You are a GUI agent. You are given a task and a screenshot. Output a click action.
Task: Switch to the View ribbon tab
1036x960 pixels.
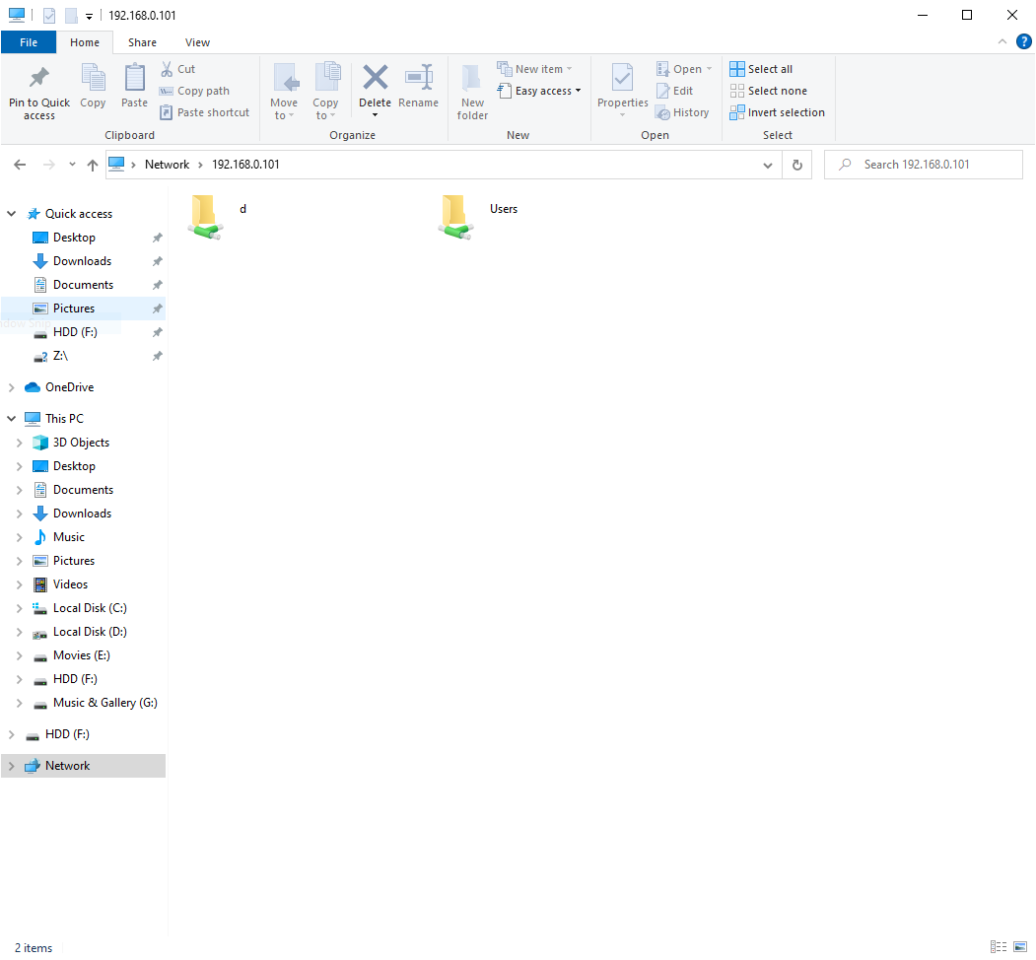pyautogui.click(x=197, y=42)
